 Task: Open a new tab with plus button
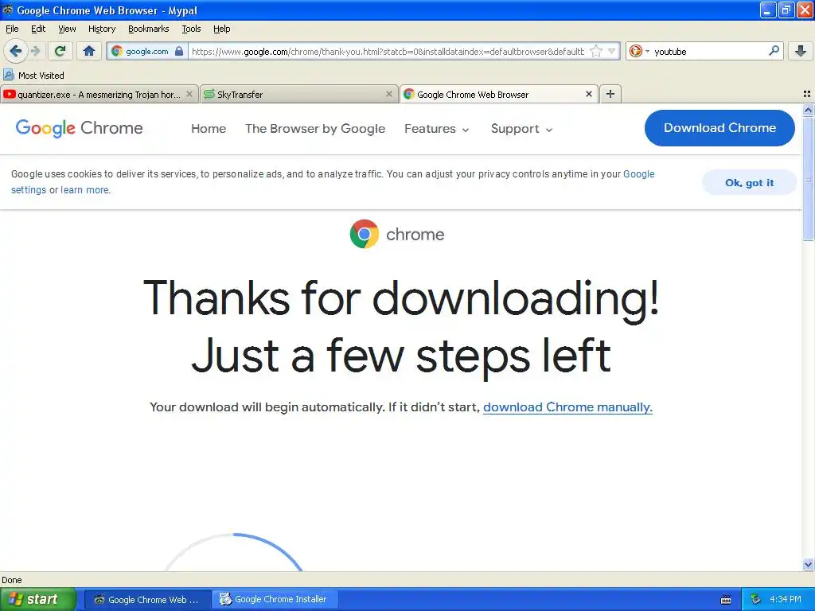[610, 94]
